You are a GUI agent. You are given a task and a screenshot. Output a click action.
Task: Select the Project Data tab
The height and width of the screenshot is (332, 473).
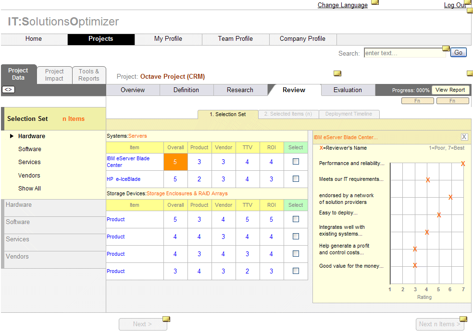point(18,74)
